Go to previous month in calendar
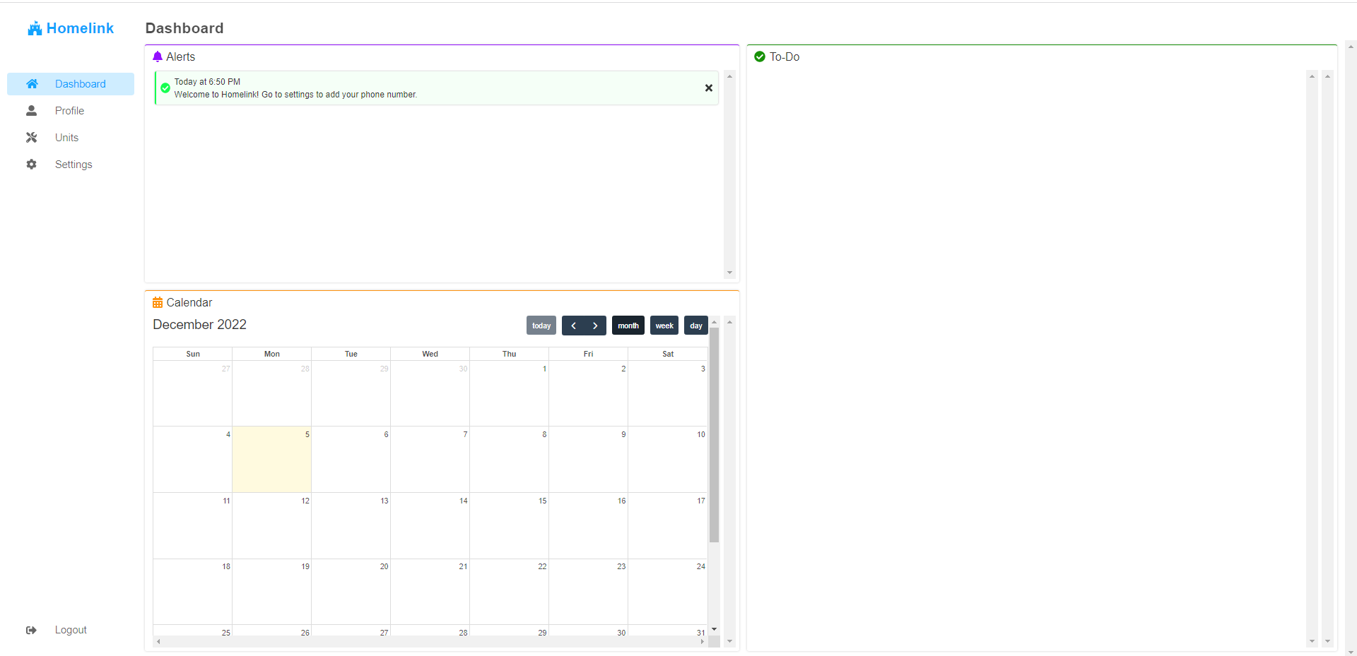 [573, 326]
